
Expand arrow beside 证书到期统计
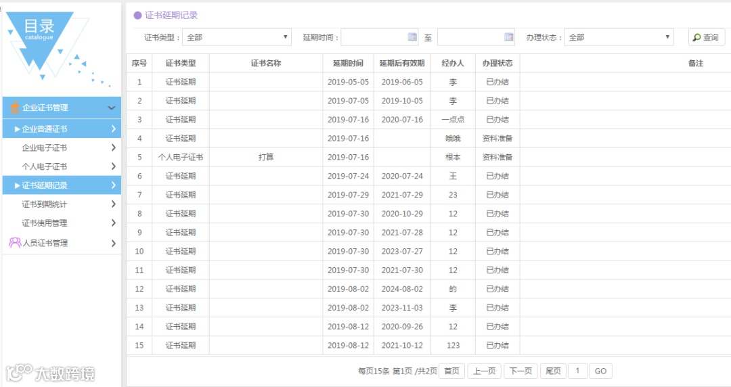click(113, 204)
